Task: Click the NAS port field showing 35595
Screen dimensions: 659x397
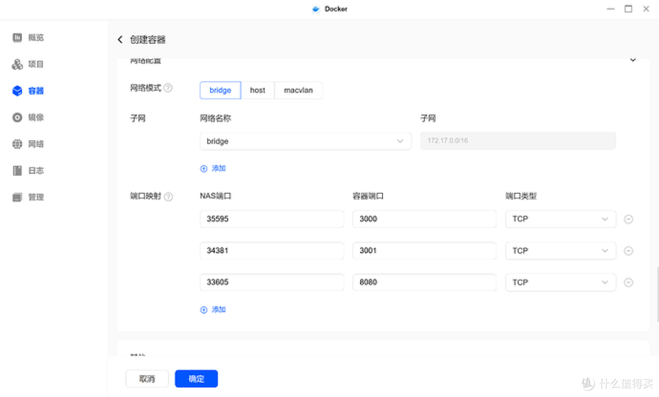Action: click(x=272, y=218)
